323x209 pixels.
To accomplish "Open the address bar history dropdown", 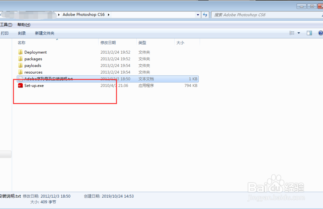I will click(x=197, y=15).
